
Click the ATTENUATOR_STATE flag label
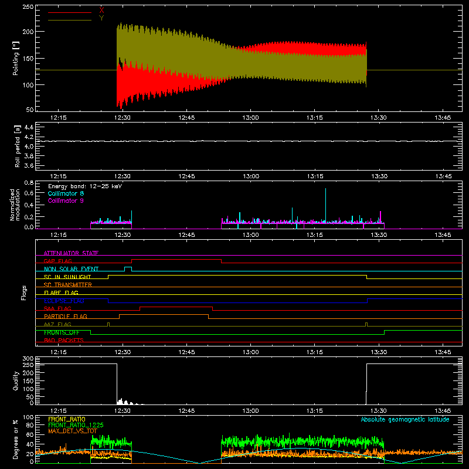[71, 253]
